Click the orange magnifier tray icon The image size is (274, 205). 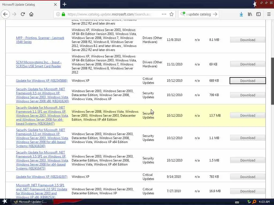coord(254,202)
